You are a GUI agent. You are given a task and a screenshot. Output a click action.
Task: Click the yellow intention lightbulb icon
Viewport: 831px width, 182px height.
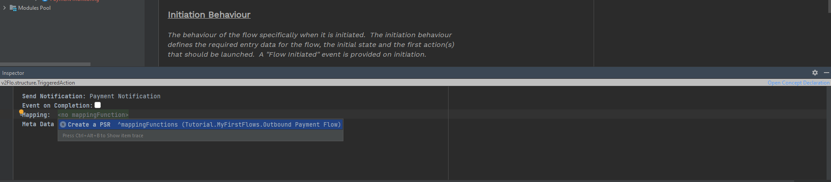21,112
